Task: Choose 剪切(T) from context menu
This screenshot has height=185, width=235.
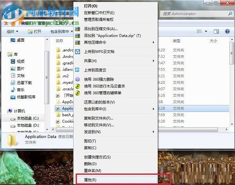Action: (x=90, y=141)
